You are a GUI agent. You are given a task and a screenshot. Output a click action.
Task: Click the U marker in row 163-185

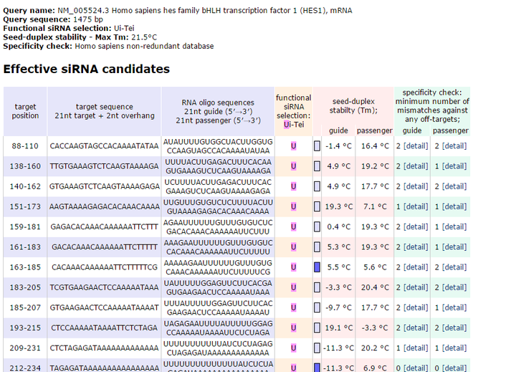coord(293,267)
